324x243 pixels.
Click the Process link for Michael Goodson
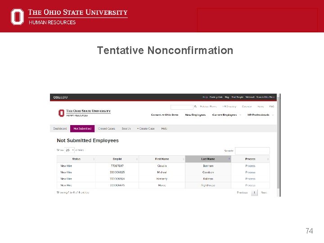pos(250,172)
